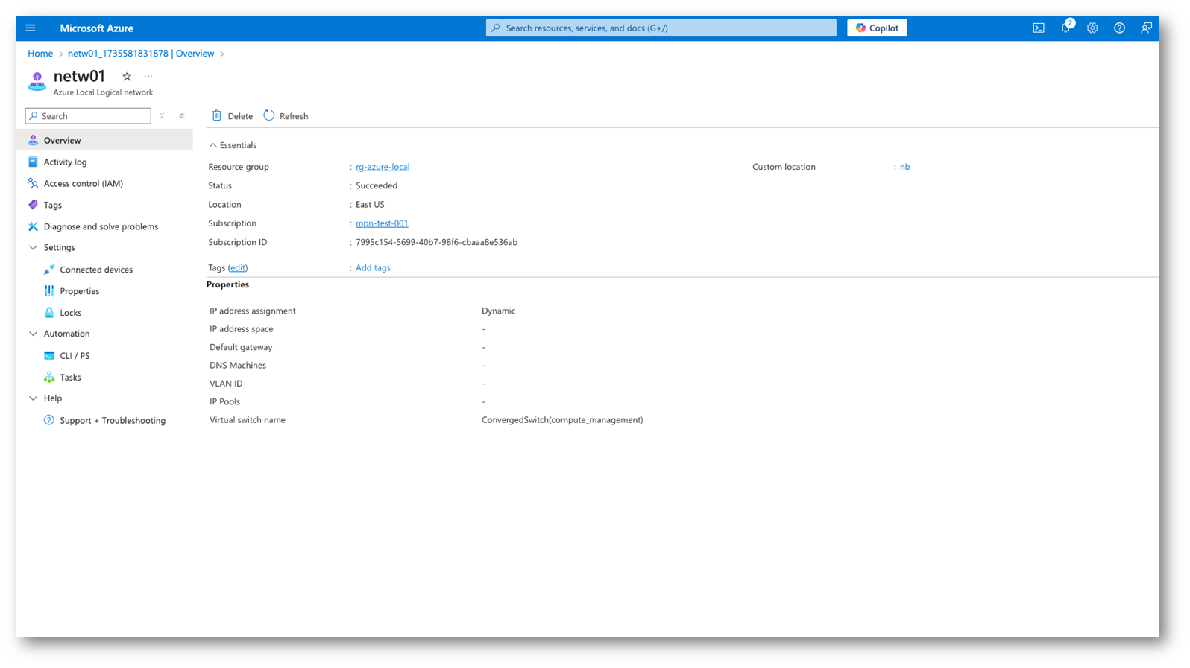Viewport: 1190px width, 668px height.
Task: Click the top search resources input field
Action: pos(661,28)
